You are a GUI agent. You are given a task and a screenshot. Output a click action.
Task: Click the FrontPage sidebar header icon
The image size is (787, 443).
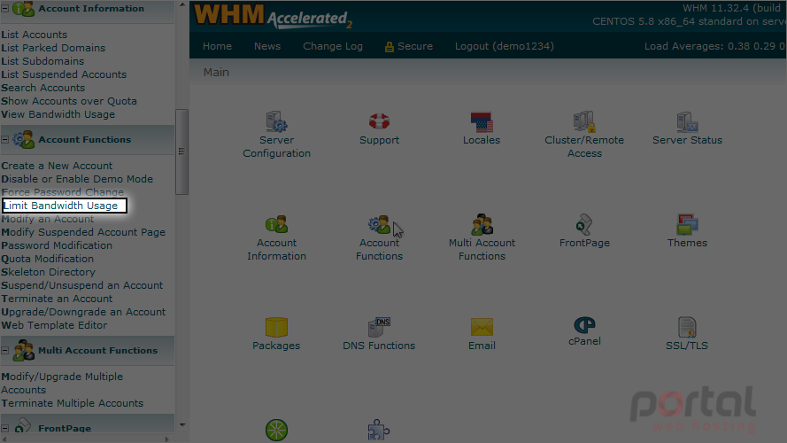(x=23, y=426)
